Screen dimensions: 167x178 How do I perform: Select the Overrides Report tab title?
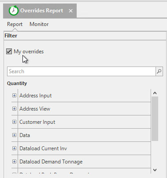pyautogui.click(x=42, y=11)
